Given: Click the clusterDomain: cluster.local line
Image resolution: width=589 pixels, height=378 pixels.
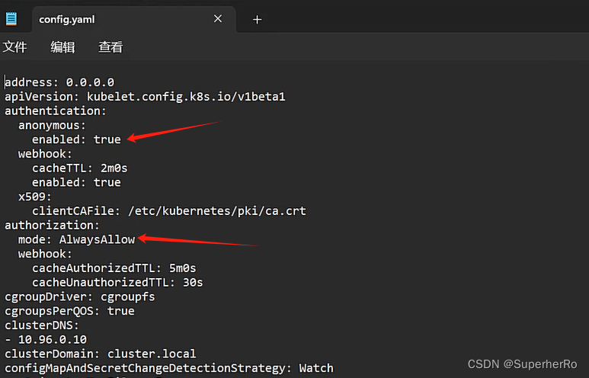Looking at the screenshot, I should [x=101, y=354].
